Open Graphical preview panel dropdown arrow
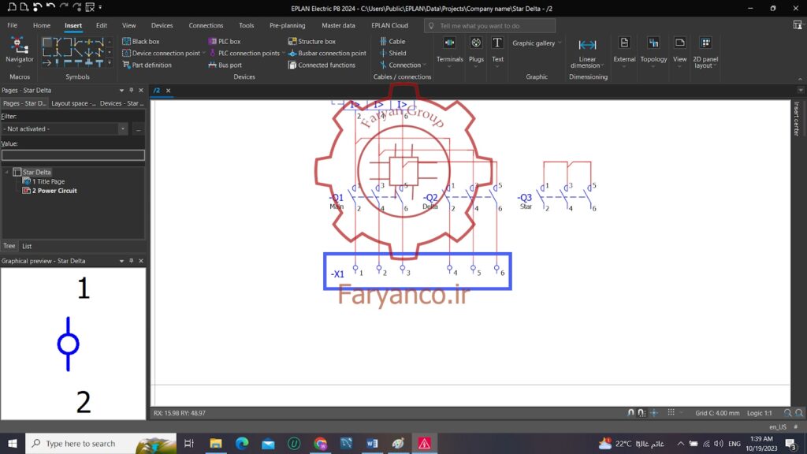807x454 pixels. click(121, 261)
